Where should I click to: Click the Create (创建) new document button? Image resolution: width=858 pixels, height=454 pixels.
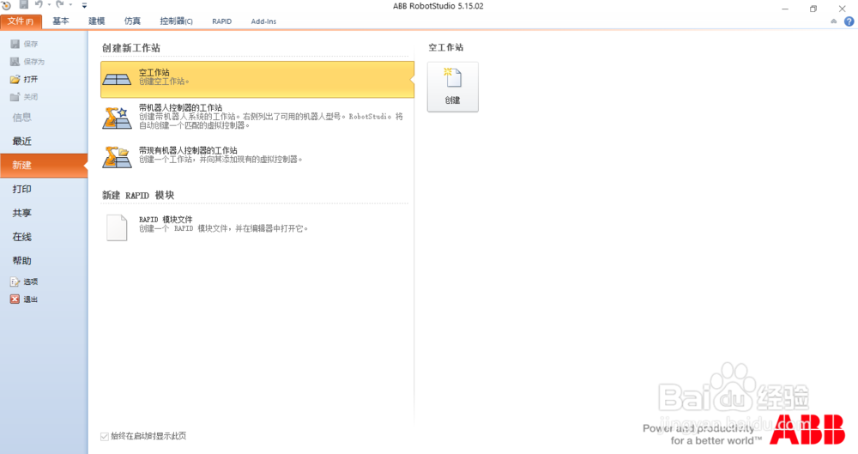pyautogui.click(x=452, y=87)
